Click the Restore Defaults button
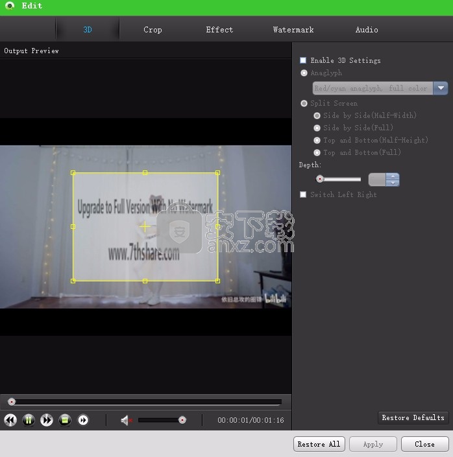The image size is (453, 457). pyautogui.click(x=413, y=418)
